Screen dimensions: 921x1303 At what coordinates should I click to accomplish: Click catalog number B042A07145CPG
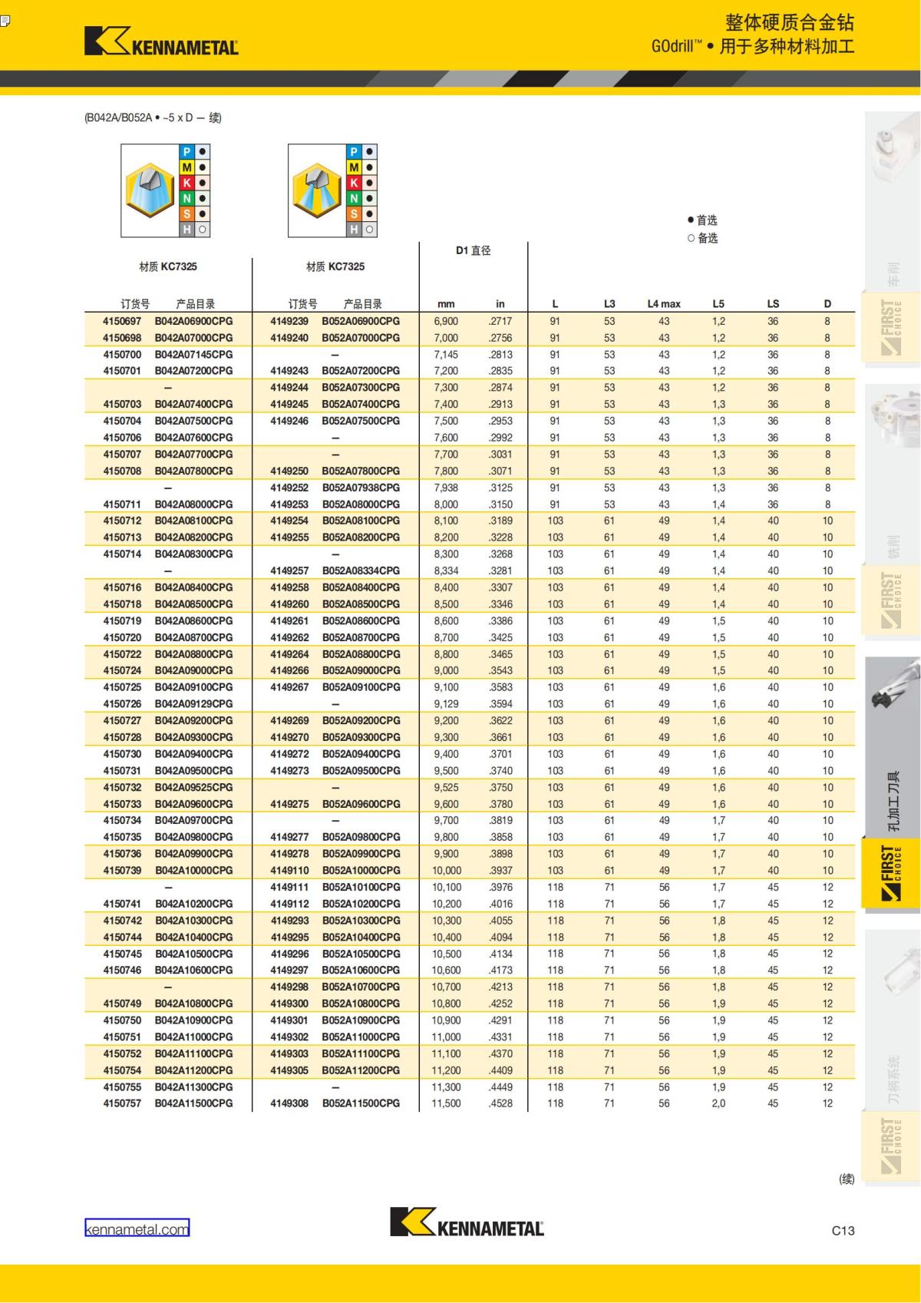click(x=193, y=355)
